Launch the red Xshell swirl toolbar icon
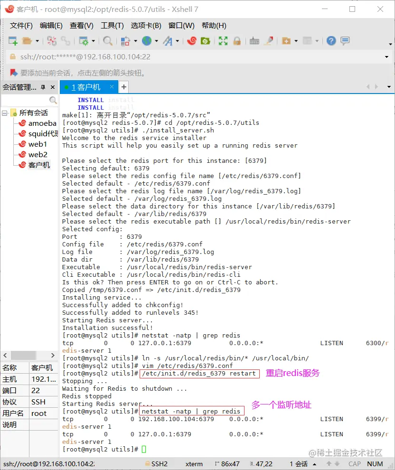The width and height of the screenshot is (395, 470). coord(191,41)
